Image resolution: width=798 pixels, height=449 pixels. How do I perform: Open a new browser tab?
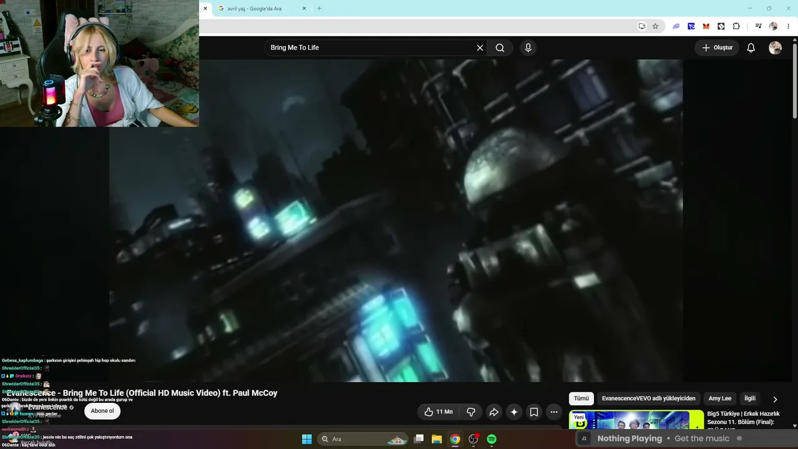(319, 9)
